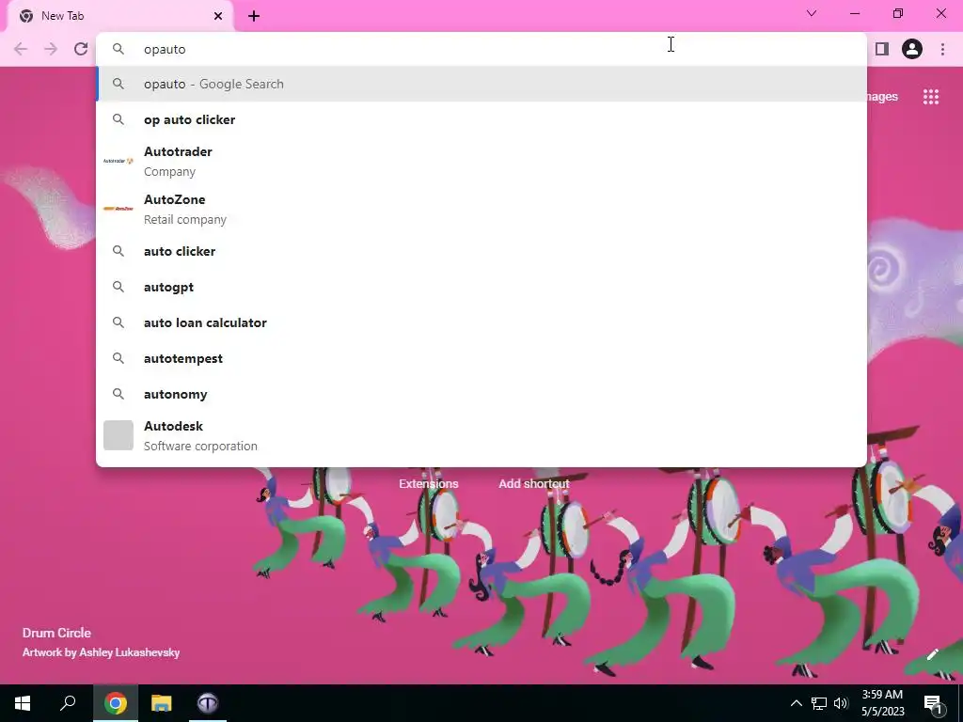Viewport: 963px width, 722px height.
Task: Open File Explorer from the taskbar
Action: (162, 703)
